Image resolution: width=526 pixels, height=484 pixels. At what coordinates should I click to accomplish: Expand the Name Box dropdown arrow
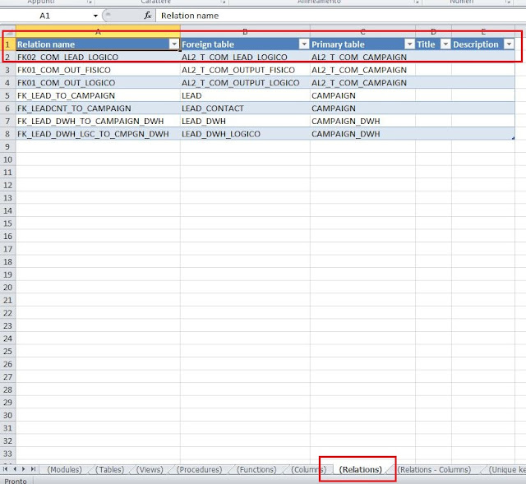(x=95, y=16)
